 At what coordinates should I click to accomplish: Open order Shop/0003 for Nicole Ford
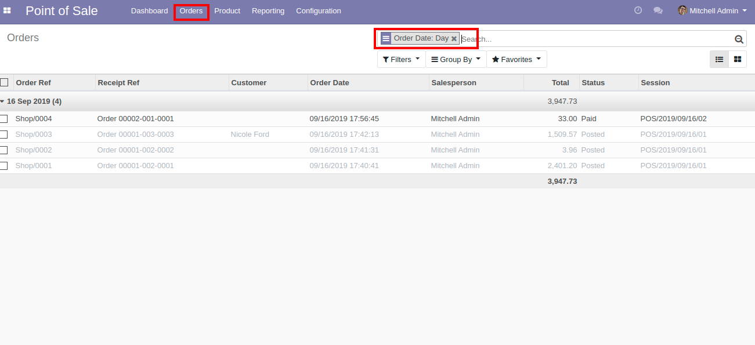[34, 135]
